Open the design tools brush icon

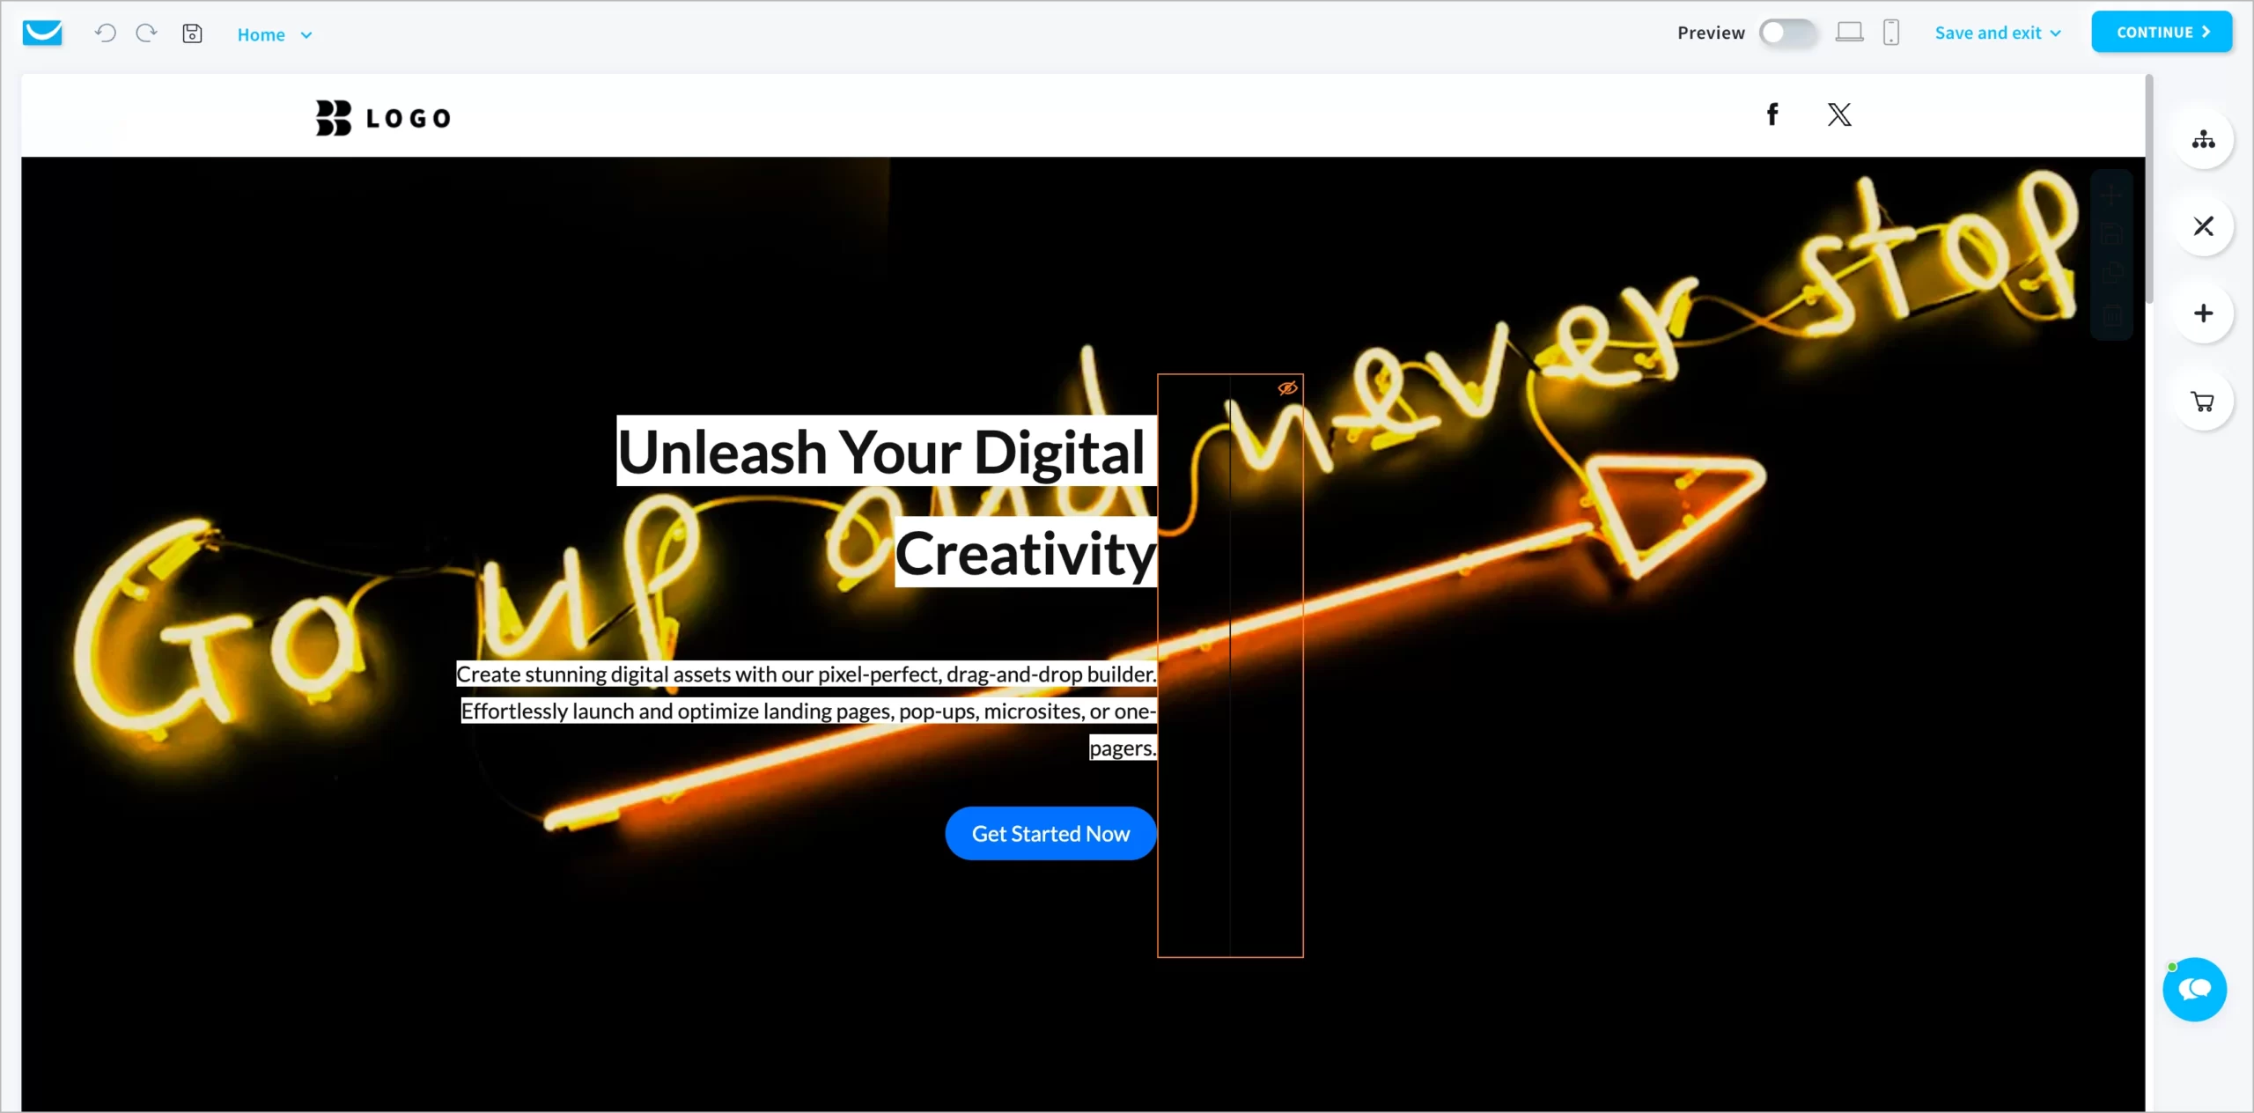(x=2203, y=226)
